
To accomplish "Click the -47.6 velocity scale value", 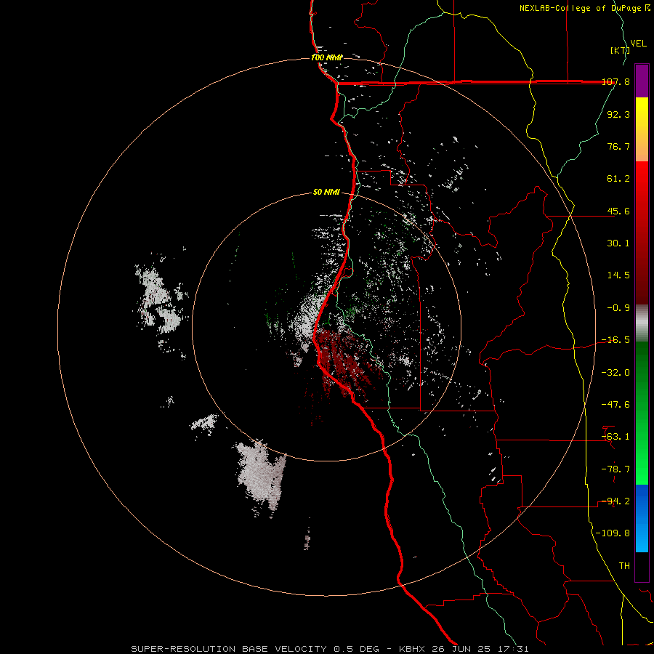I will tap(616, 405).
